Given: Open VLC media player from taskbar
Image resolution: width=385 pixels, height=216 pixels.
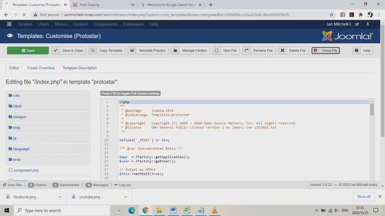Looking at the screenshot, I should click(214, 211).
